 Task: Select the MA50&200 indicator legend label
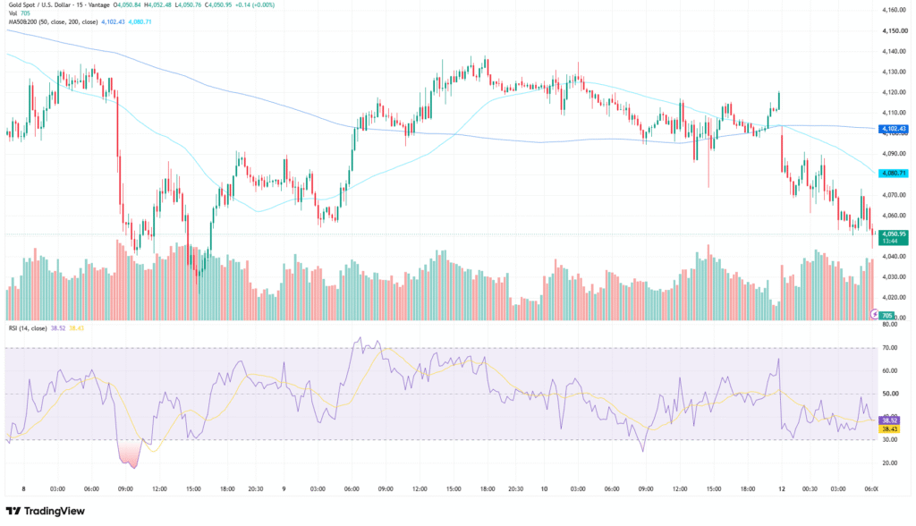[53, 21]
